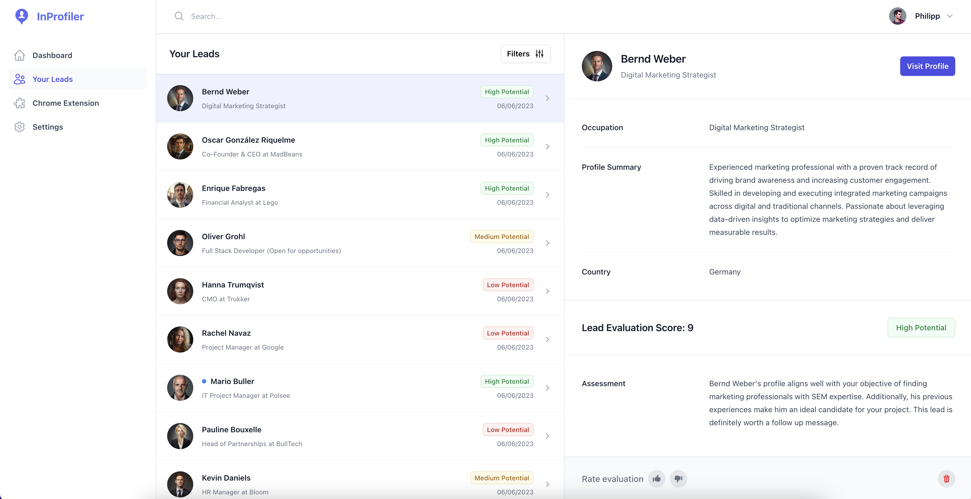Click the InProfiler logo pin icon

pyautogui.click(x=21, y=16)
